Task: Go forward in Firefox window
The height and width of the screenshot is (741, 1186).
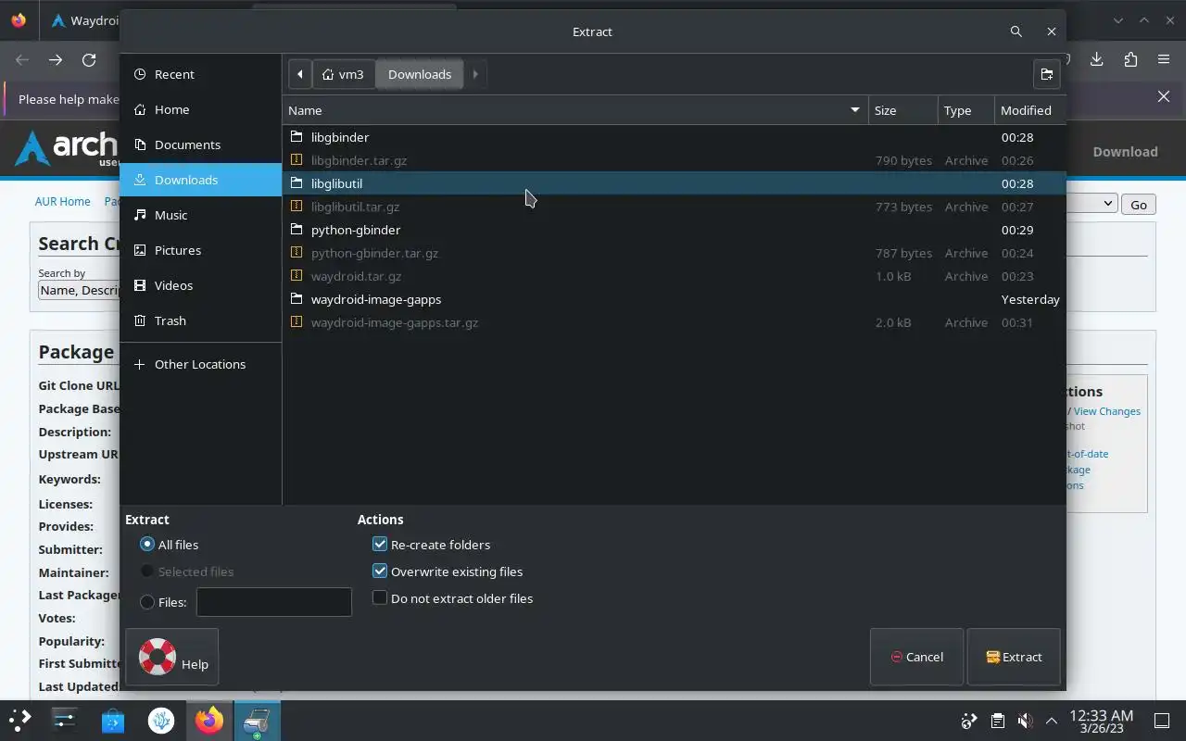Action: coord(56,59)
